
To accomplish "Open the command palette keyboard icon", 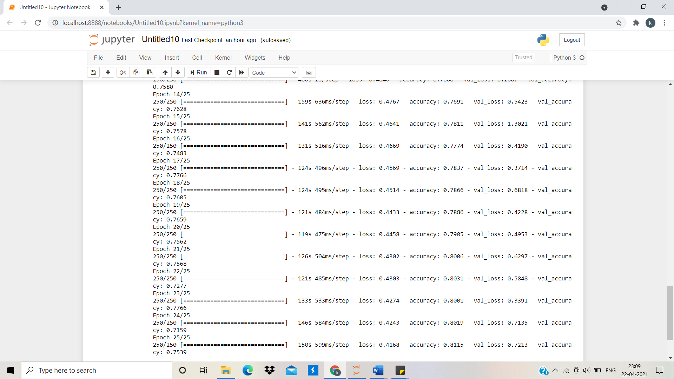I will tap(309, 72).
